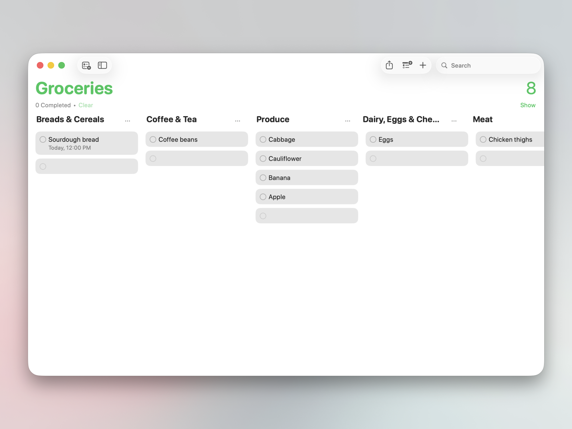This screenshot has width=572, height=429.
Task: Click the plus button in the toolbar
Action: click(x=423, y=65)
